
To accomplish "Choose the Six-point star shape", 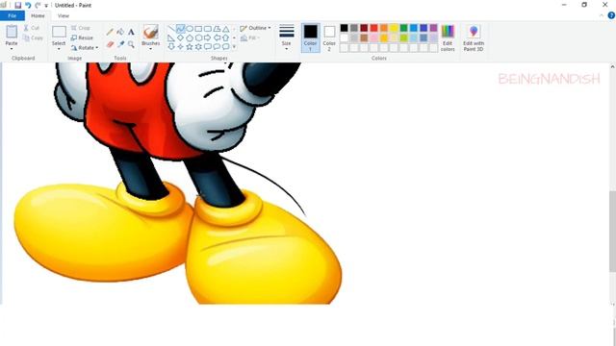I will point(198,47).
